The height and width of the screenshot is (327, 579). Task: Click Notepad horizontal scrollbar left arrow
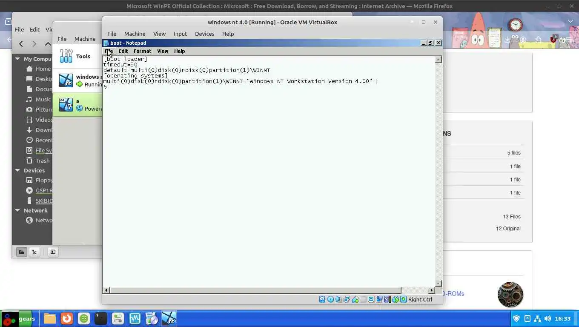pos(106,290)
